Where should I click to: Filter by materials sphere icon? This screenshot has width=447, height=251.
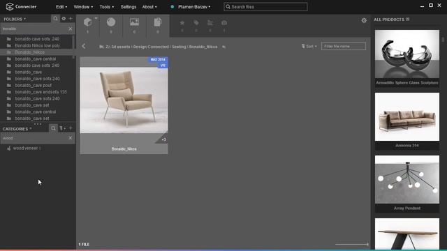click(111, 22)
